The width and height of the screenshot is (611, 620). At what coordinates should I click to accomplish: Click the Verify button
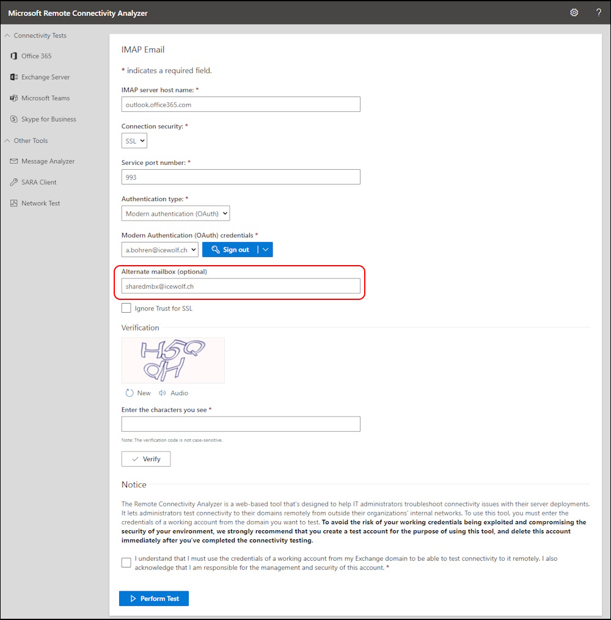(x=146, y=459)
